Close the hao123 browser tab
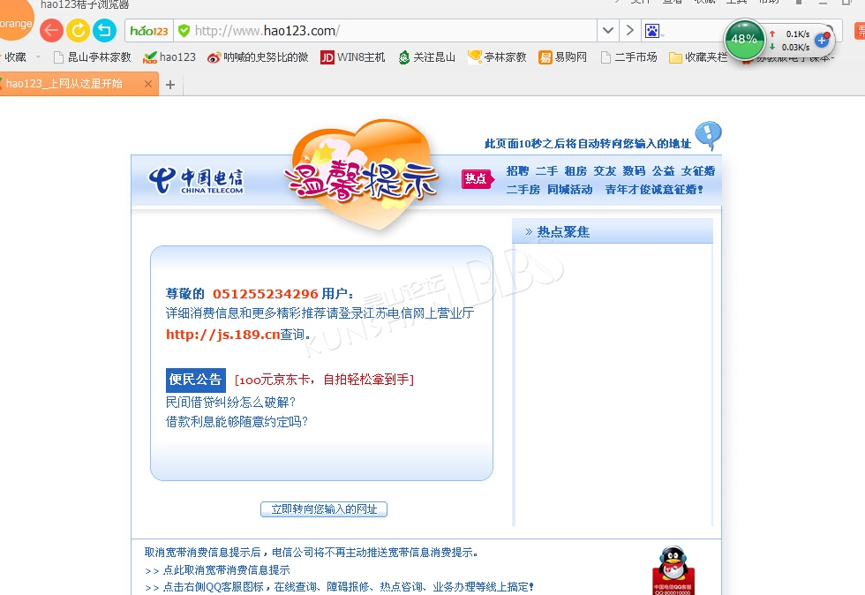Viewport: 865px width, 595px height. [148, 85]
